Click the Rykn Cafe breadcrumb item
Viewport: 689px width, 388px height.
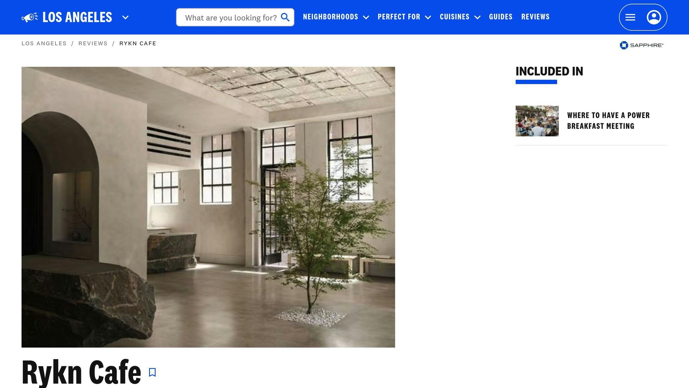point(138,43)
